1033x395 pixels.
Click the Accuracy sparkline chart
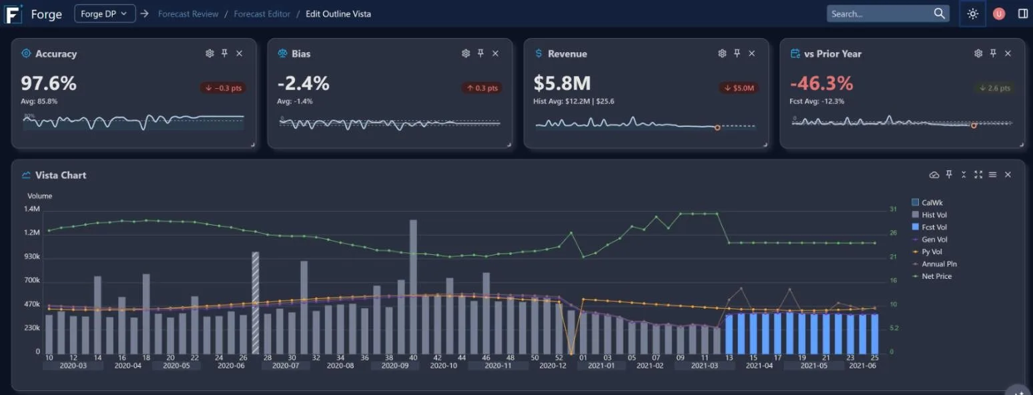pyautogui.click(x=133, y=121)
